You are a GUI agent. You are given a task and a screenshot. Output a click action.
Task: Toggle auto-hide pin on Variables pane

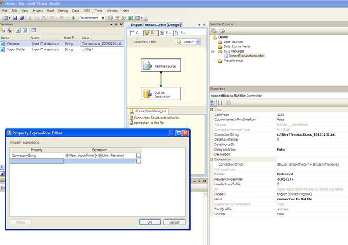[x=116, y=24]
